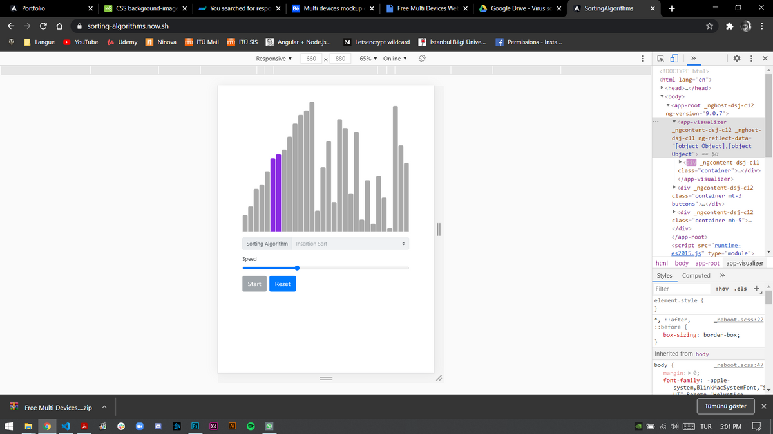The width and height of the screenshot is (773, 434).
Task: Click the inspect element picker icon
Action: pos(660,59)
